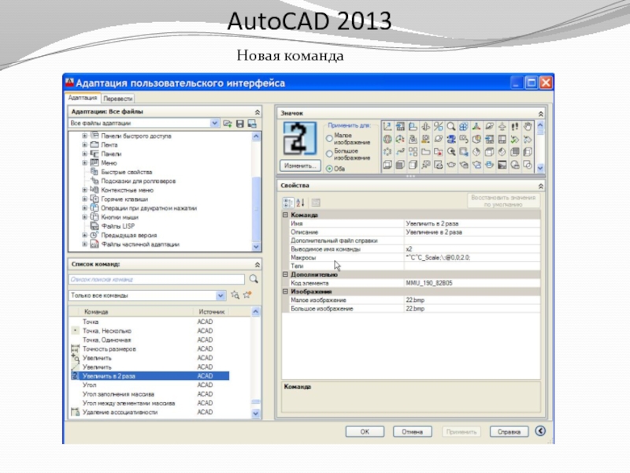Click the command search input field

point(156,279)
